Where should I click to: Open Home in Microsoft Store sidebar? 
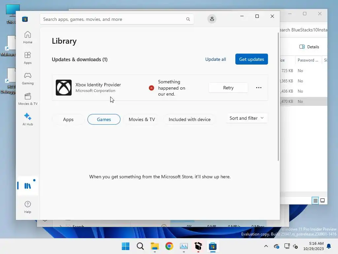pos(28,38)
